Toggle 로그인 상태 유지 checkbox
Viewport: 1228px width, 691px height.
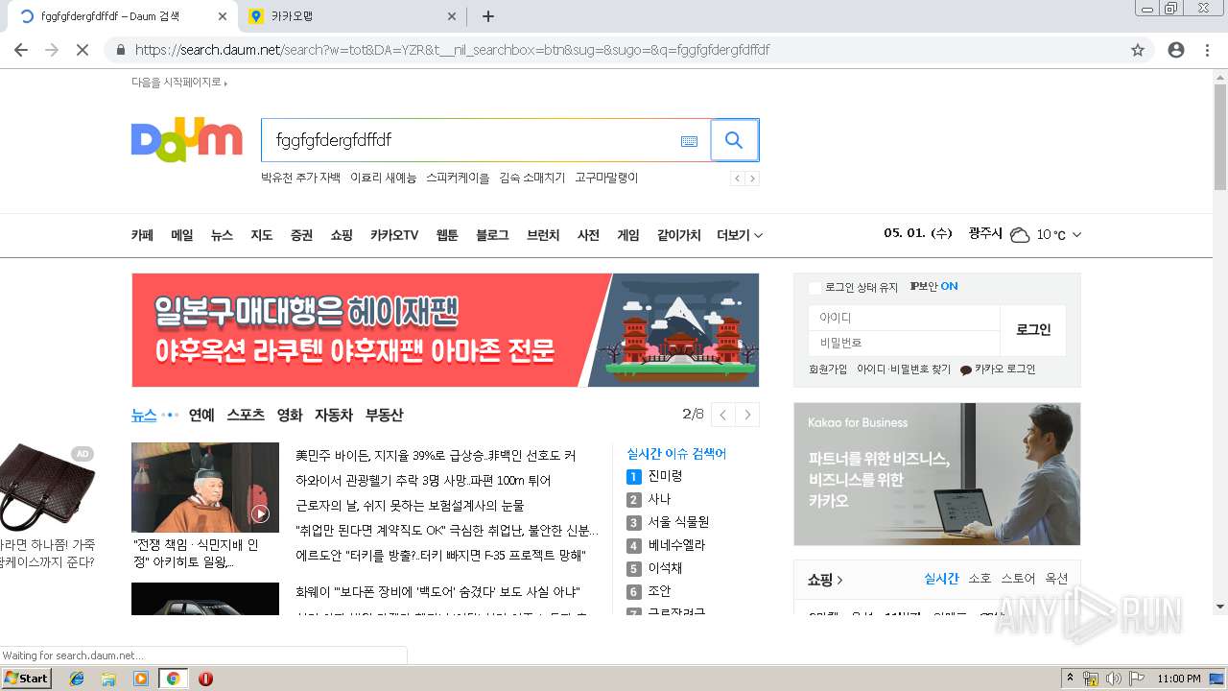815,288
